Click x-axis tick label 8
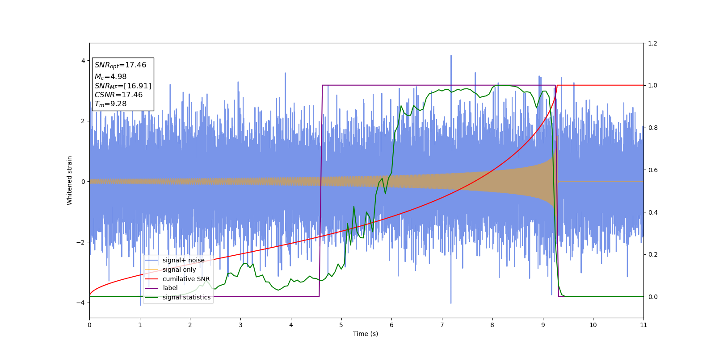The height and width of the screenshot is (357, 715). 492,325
